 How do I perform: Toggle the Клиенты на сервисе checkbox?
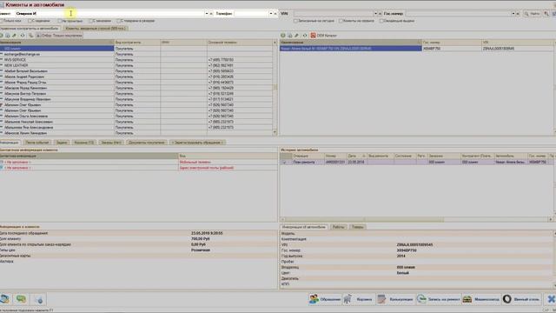pos(341,21)
